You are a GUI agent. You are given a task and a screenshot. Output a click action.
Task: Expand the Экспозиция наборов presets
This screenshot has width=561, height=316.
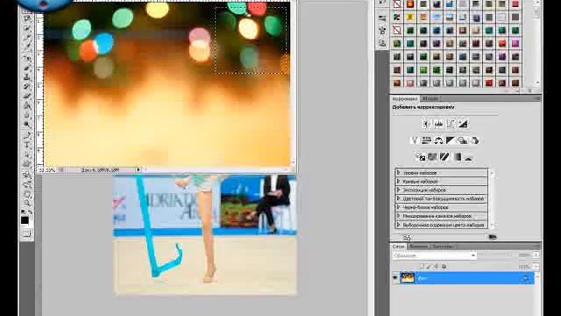coord(398,190)
